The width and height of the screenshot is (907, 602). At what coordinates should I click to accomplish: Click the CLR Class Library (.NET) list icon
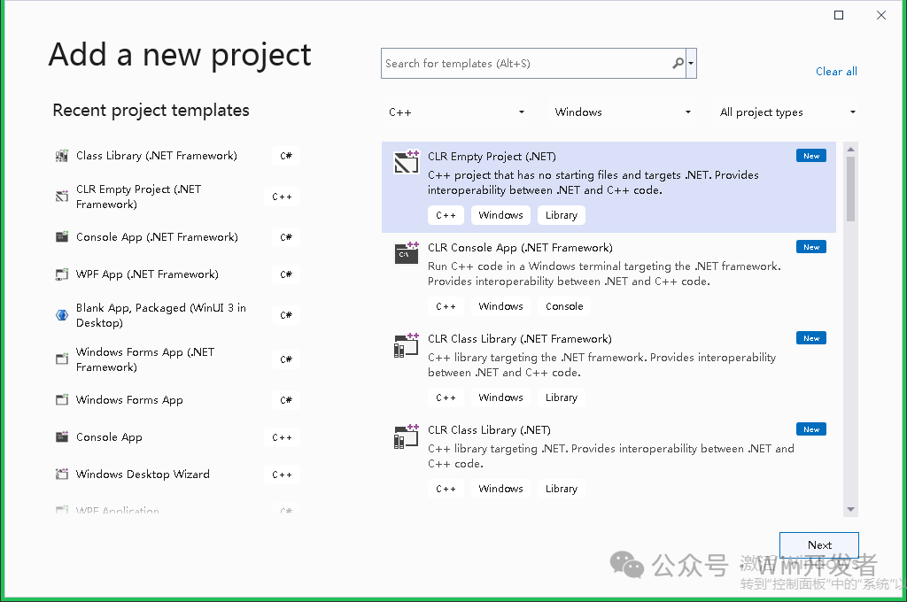(x=406, y=436)
